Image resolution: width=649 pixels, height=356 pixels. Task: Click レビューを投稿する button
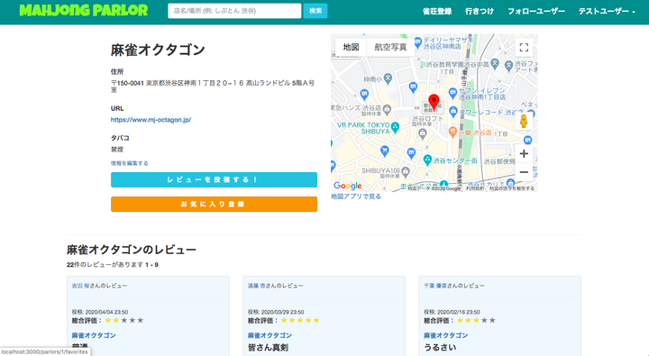click(x=214, y=179)
